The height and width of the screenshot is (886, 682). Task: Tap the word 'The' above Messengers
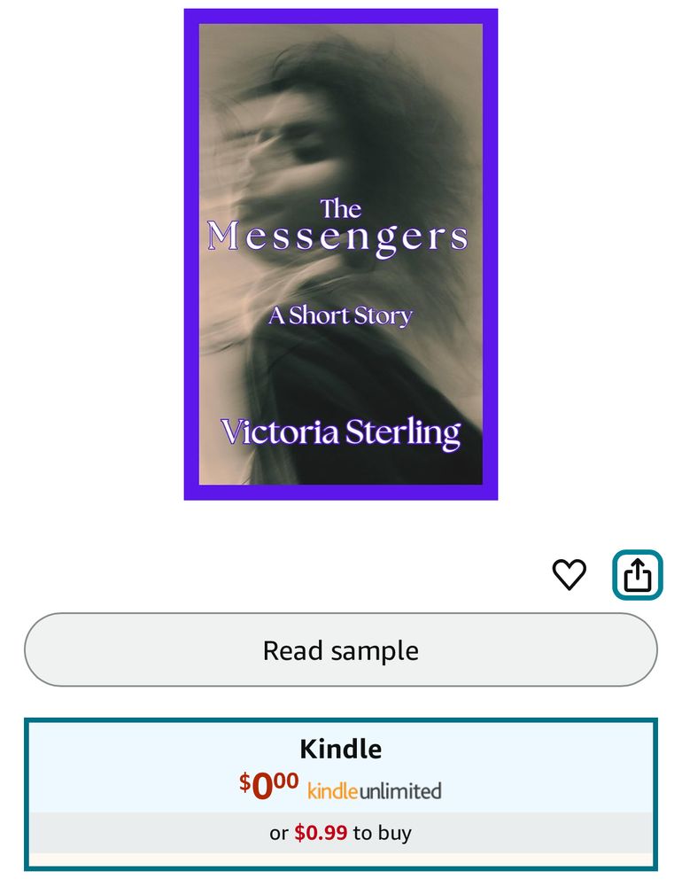pos(341,208)
